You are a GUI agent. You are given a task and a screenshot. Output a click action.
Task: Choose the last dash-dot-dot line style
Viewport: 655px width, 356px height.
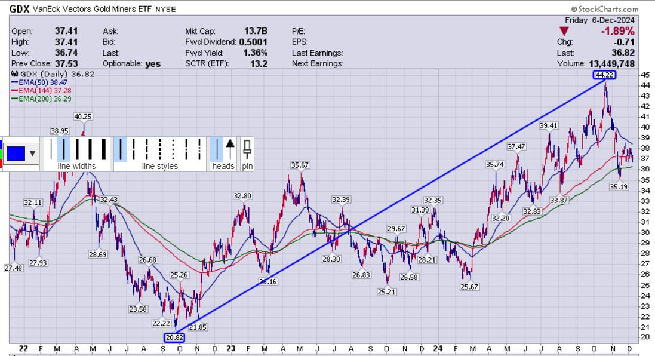click(x=199, y=149)
